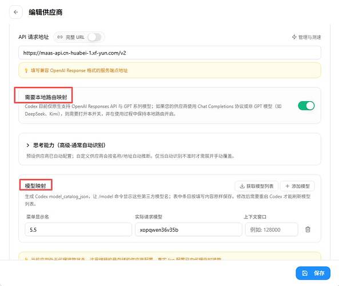This screenshot has width=339, height=286.
Task: Click the API request URL input field
Action: click(170, 53)
